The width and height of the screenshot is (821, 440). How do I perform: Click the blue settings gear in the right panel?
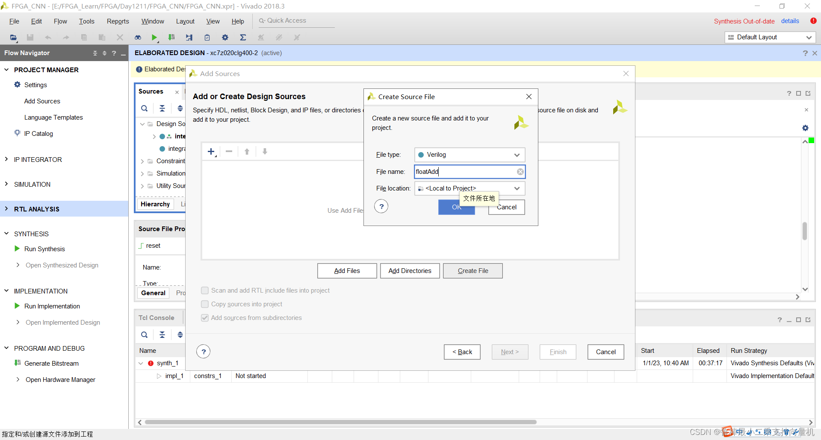[806, 128]
